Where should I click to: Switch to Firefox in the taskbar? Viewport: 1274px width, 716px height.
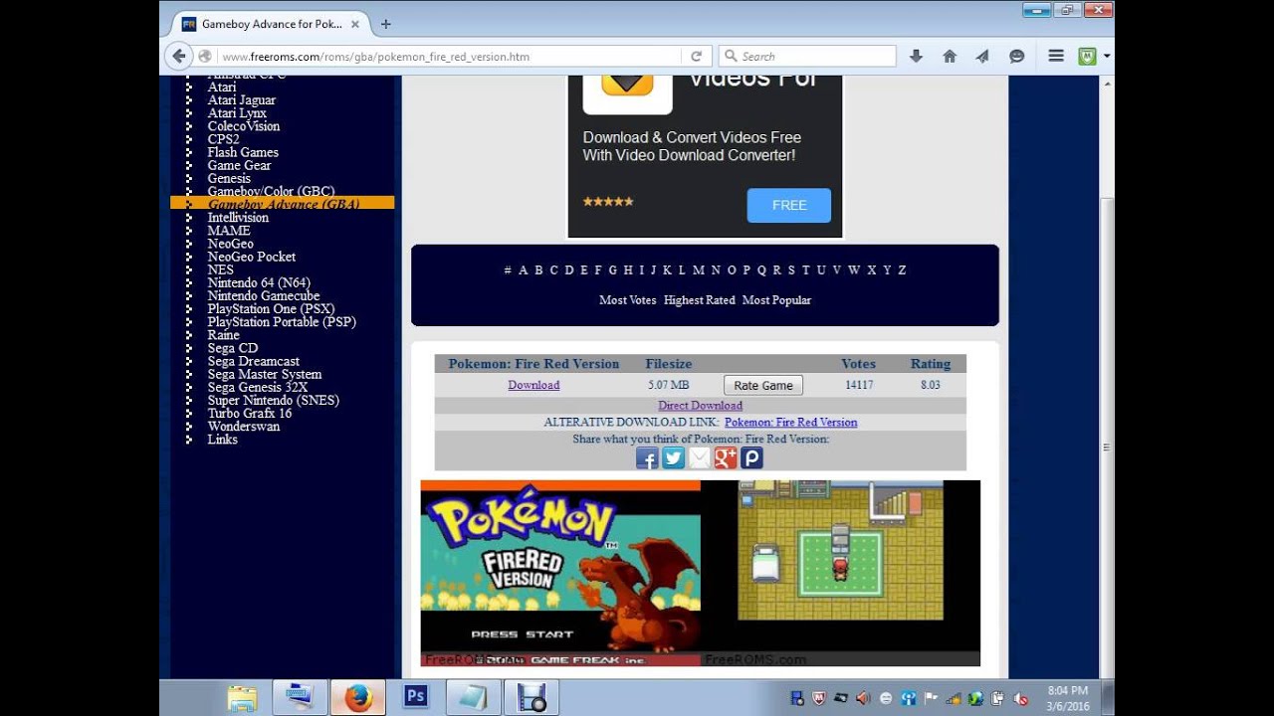pyautogui.click(x=357, y=697)
